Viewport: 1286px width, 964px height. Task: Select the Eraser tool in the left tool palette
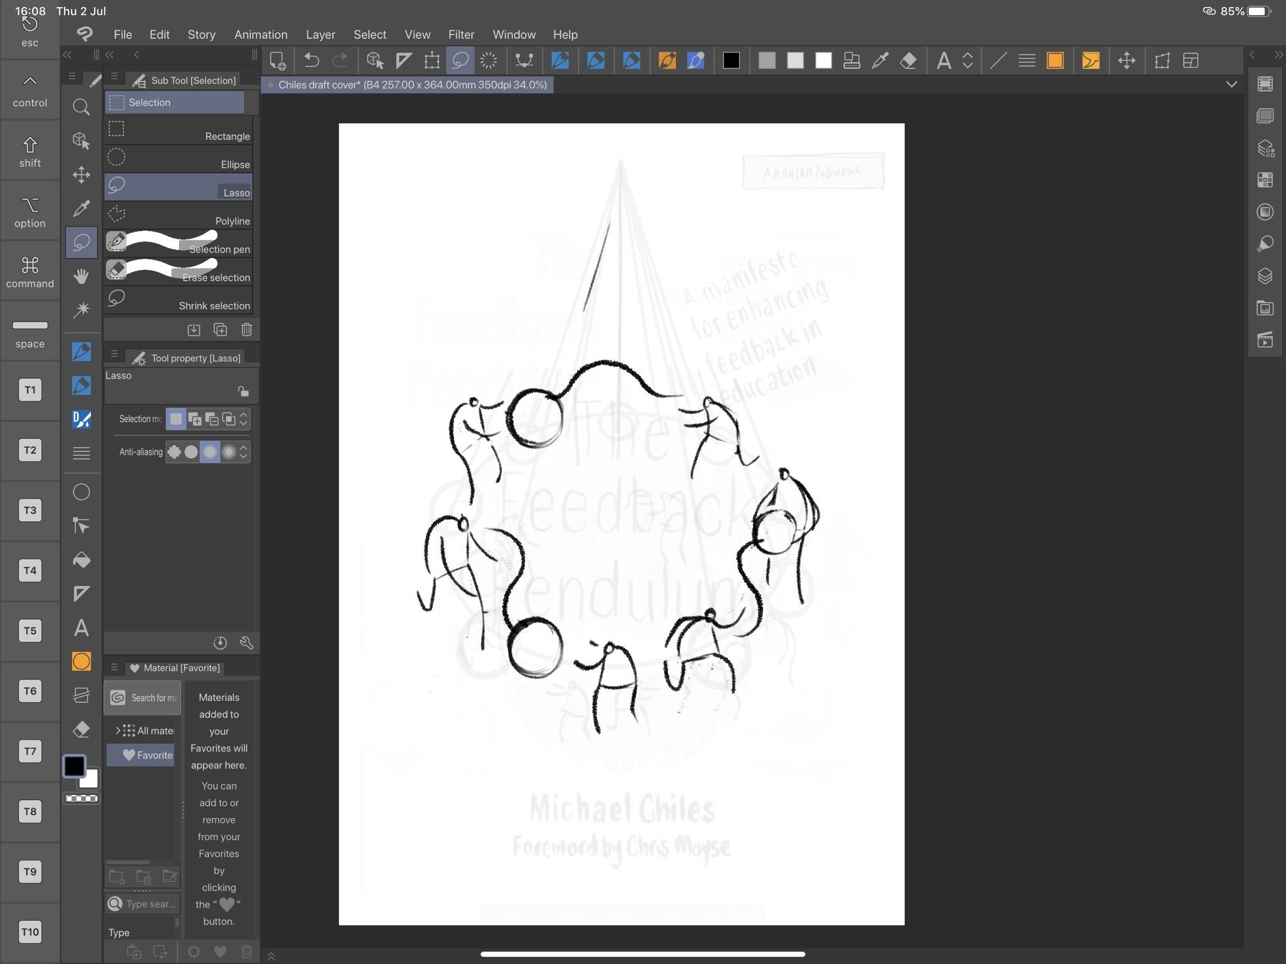81,729
